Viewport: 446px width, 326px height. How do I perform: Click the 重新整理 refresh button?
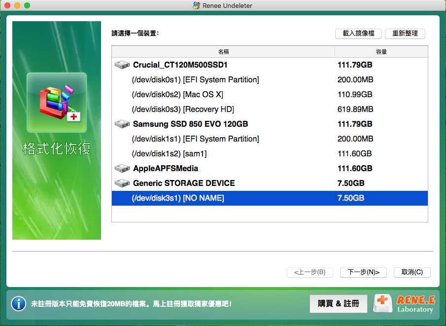pyautogui.click(x=405, y=34)
